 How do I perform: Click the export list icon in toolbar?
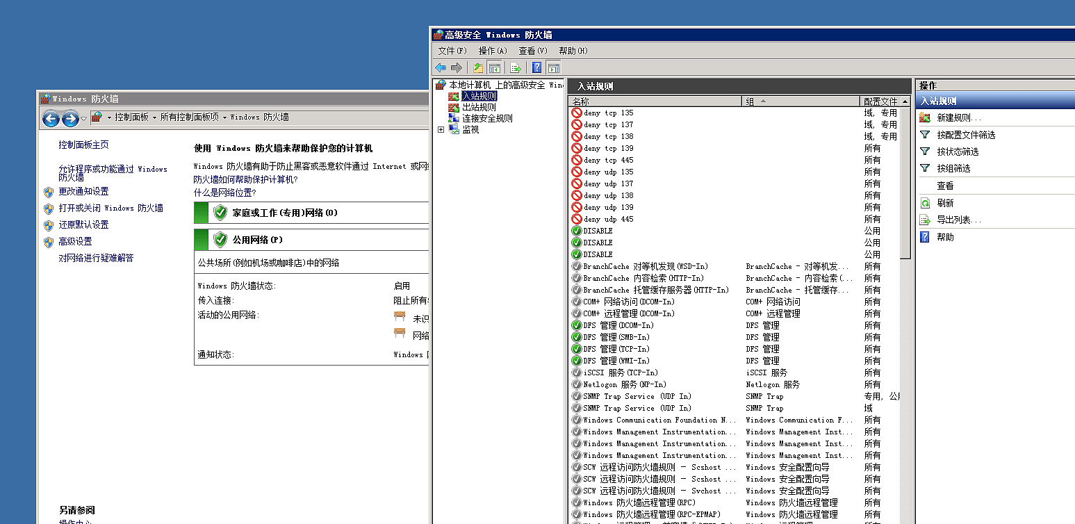516,67
